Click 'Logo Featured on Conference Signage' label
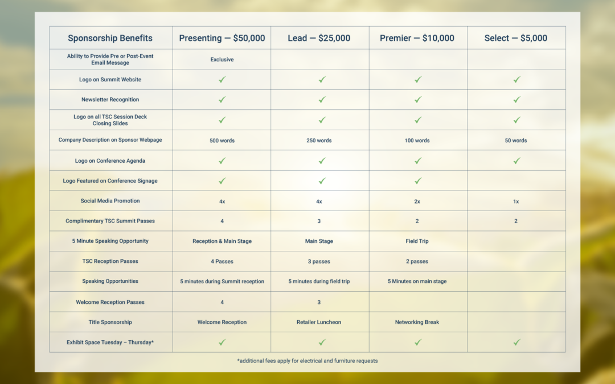 (110, 181)
